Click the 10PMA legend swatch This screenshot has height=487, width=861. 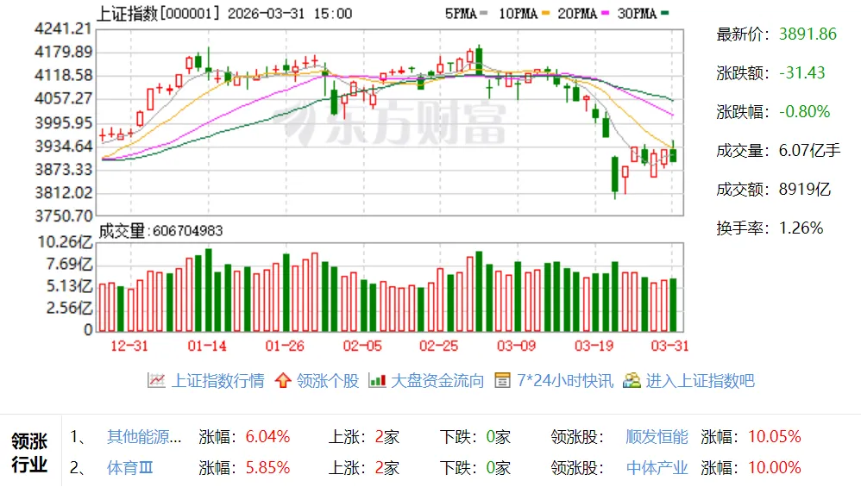[545, 13]
